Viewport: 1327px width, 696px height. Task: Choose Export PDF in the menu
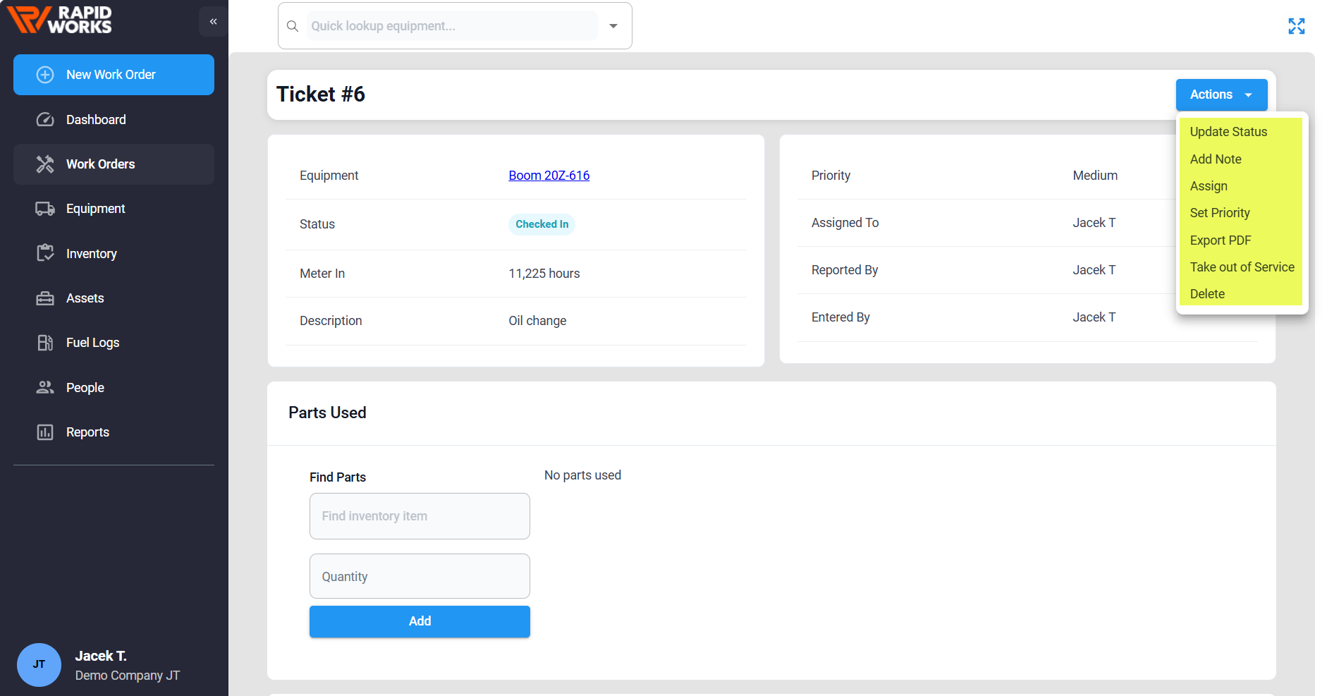click(1220, 240)
